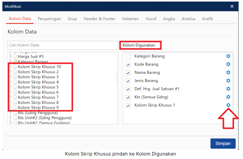Image resolution: width=243 pixels, height=159 pixels.
Task: Switch to the Penyaringan tab
Action: pyautogui.click(x=49, y=18)
